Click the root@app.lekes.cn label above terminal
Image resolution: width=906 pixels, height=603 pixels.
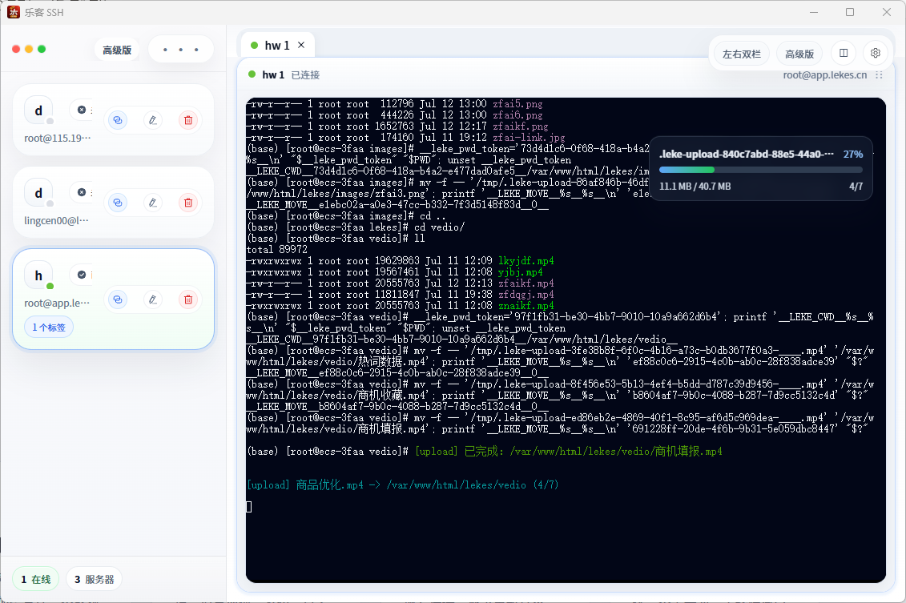(x=824, y=75)
